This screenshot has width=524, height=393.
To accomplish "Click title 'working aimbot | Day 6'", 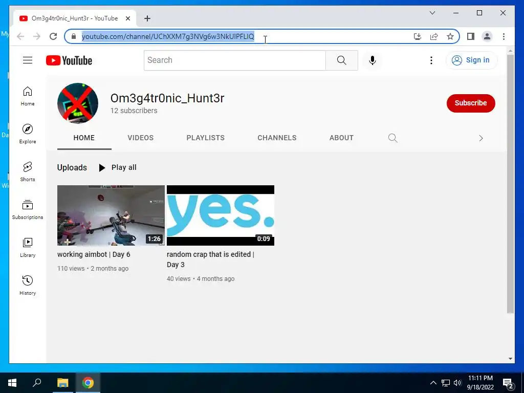I will click(x=94, y=254).
